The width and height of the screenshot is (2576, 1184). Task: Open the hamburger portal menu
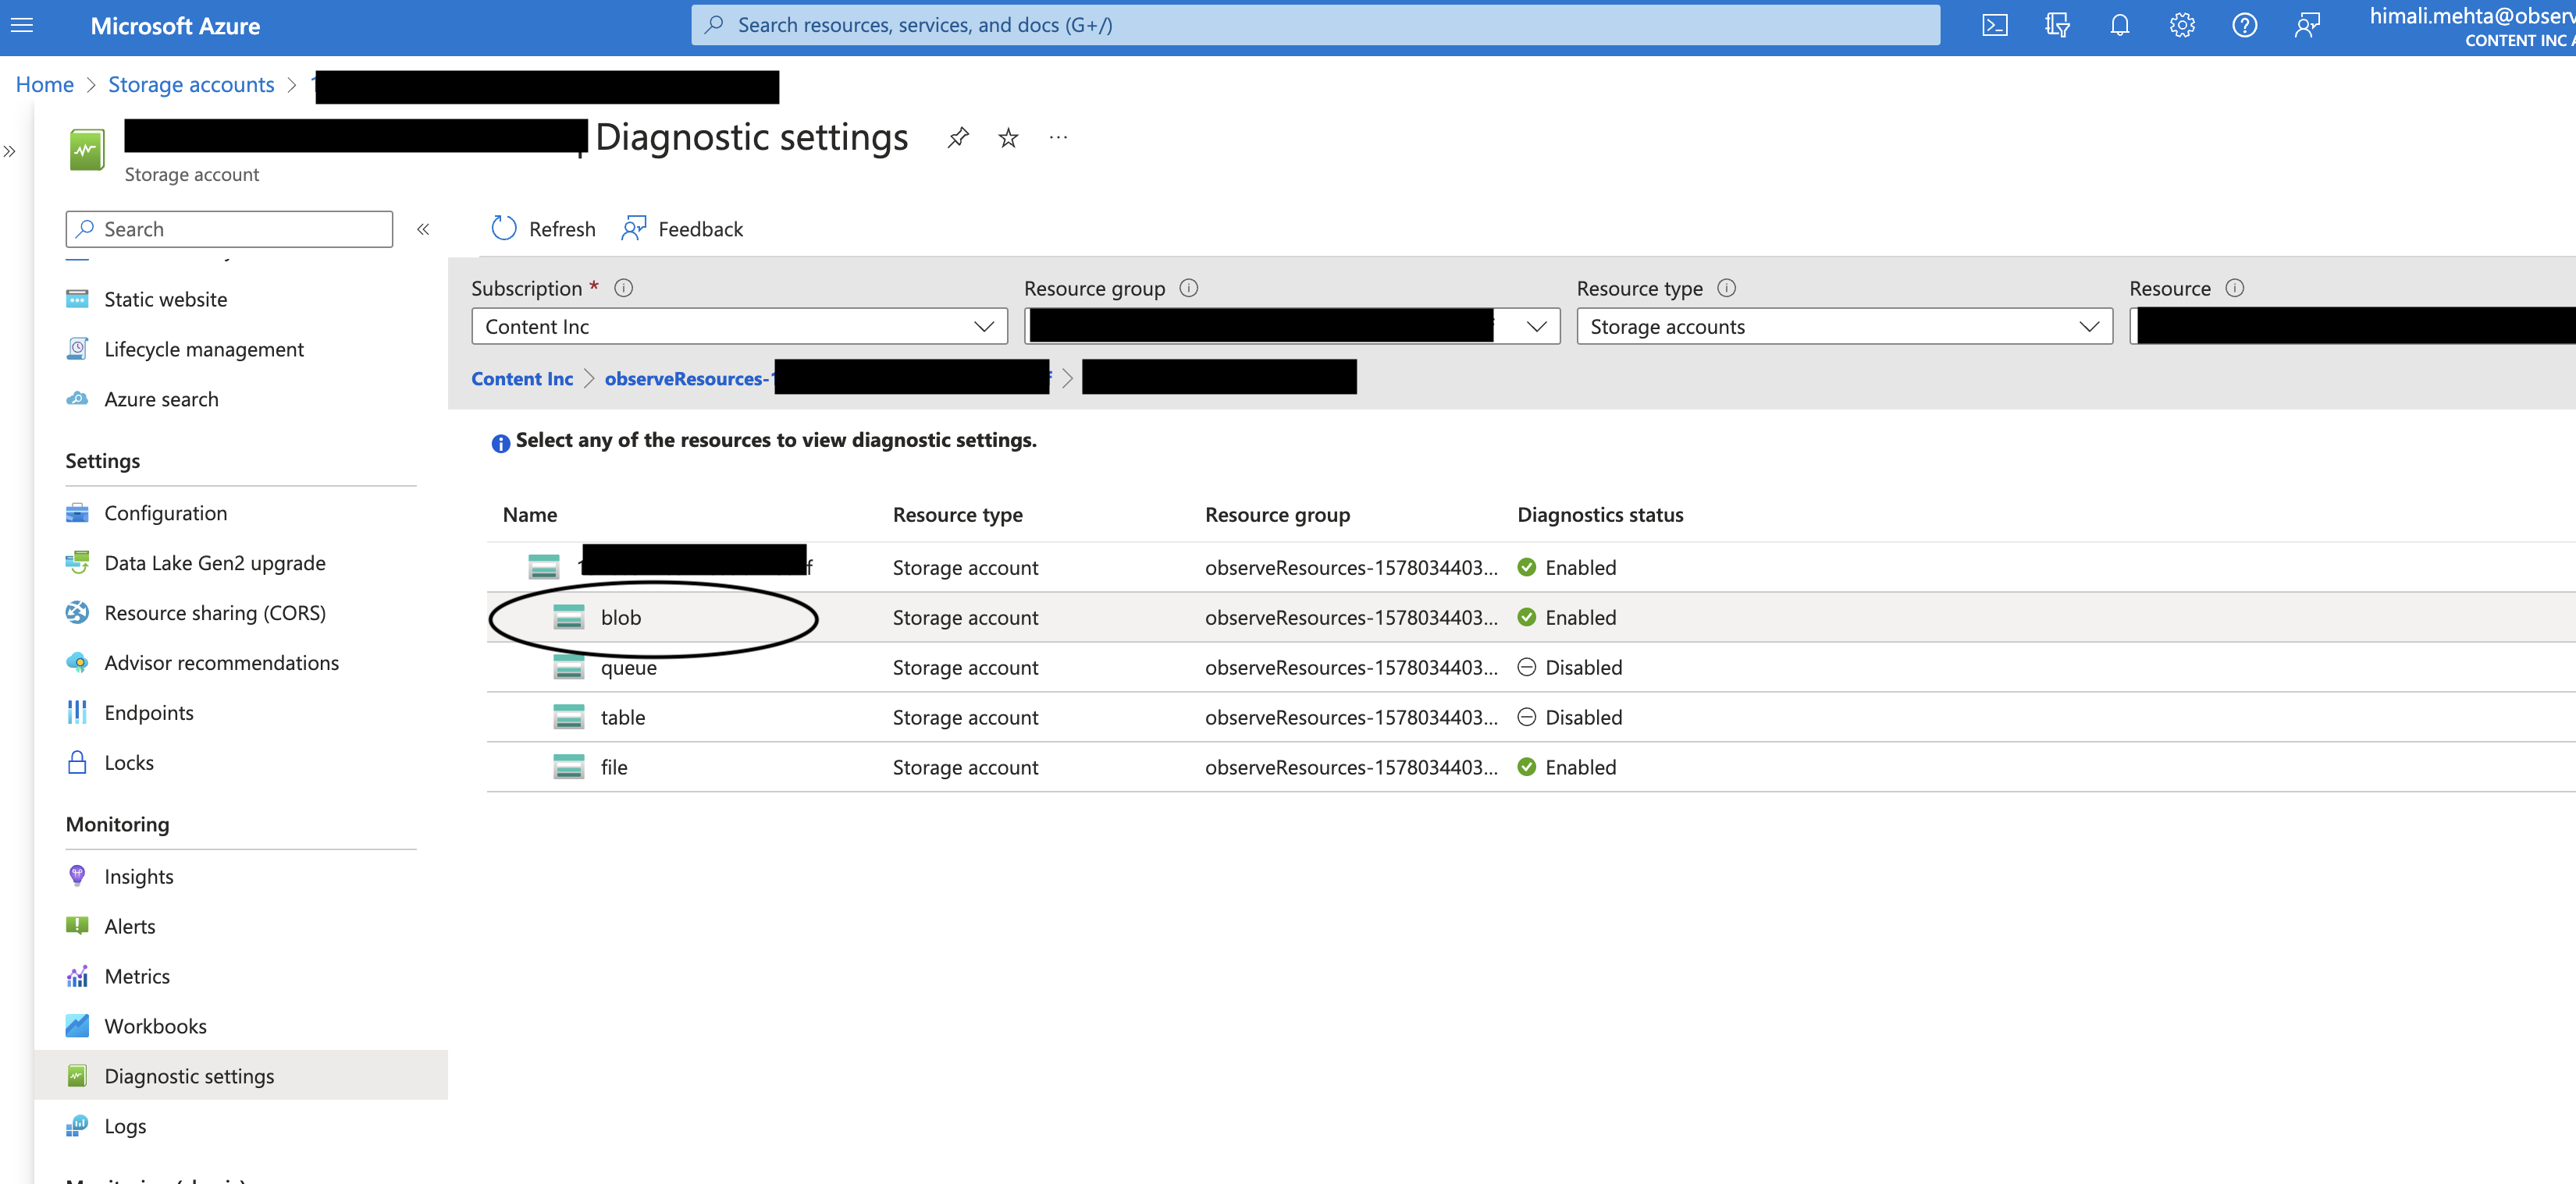tap(22, 26)
